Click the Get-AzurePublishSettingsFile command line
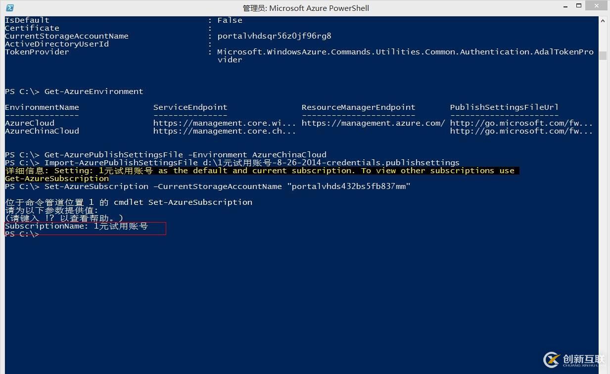The image size is (610, 374). click(x=166, y=155)
